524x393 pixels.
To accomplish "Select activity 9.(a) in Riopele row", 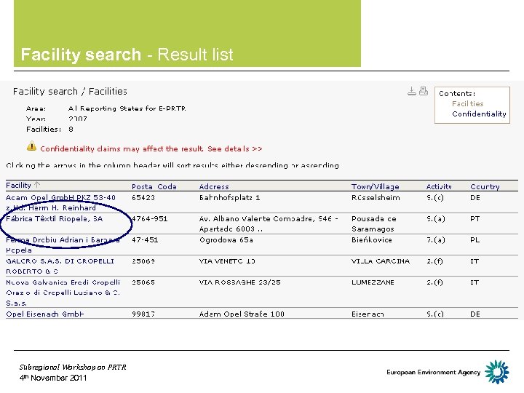I will click(x=436, y=218).
